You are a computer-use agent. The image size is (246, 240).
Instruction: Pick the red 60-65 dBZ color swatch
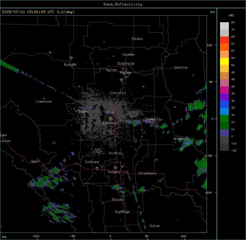[x=224, y=40]
